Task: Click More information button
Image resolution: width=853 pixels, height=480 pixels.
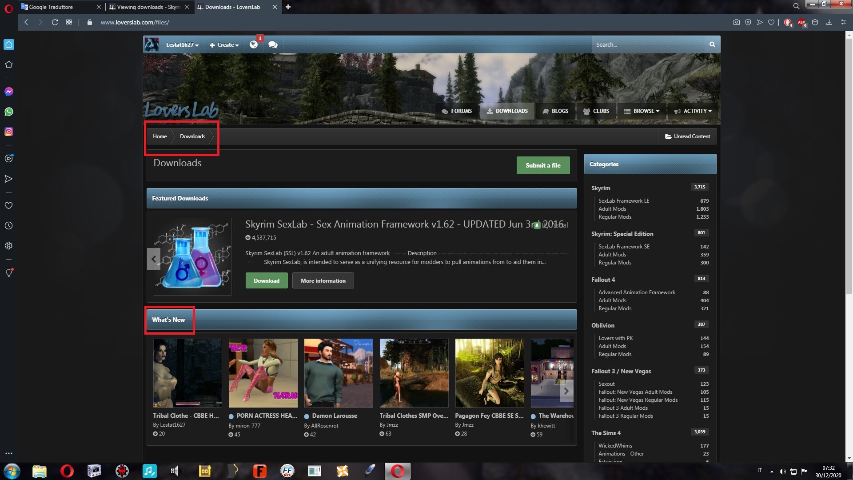Action: click(323, 280)
